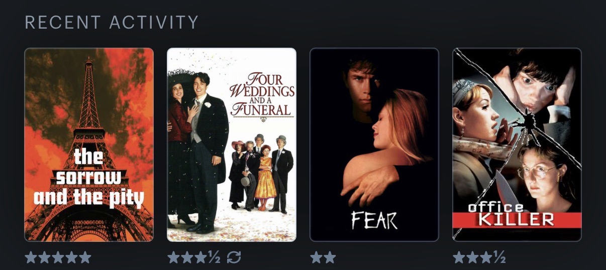Click the red 'KILLER' banner on the poster

click(517, 220)
